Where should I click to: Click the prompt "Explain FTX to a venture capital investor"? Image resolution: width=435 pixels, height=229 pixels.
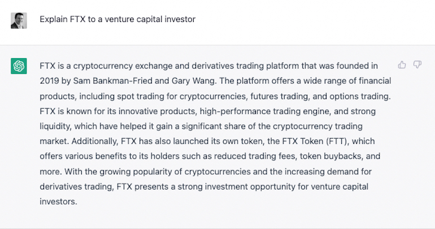coord(118,19)
